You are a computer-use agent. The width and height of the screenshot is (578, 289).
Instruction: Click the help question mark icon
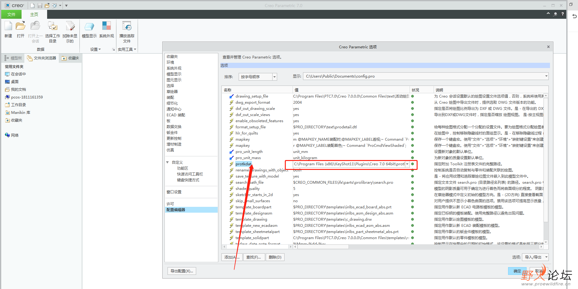563,14
